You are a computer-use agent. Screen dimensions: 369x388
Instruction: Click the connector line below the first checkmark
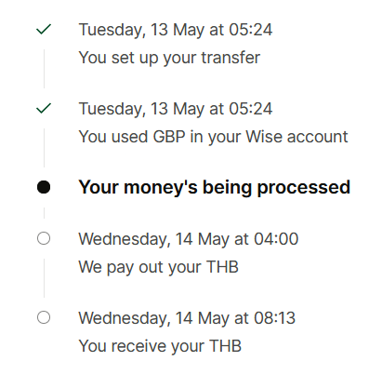(x=44, y=69)
